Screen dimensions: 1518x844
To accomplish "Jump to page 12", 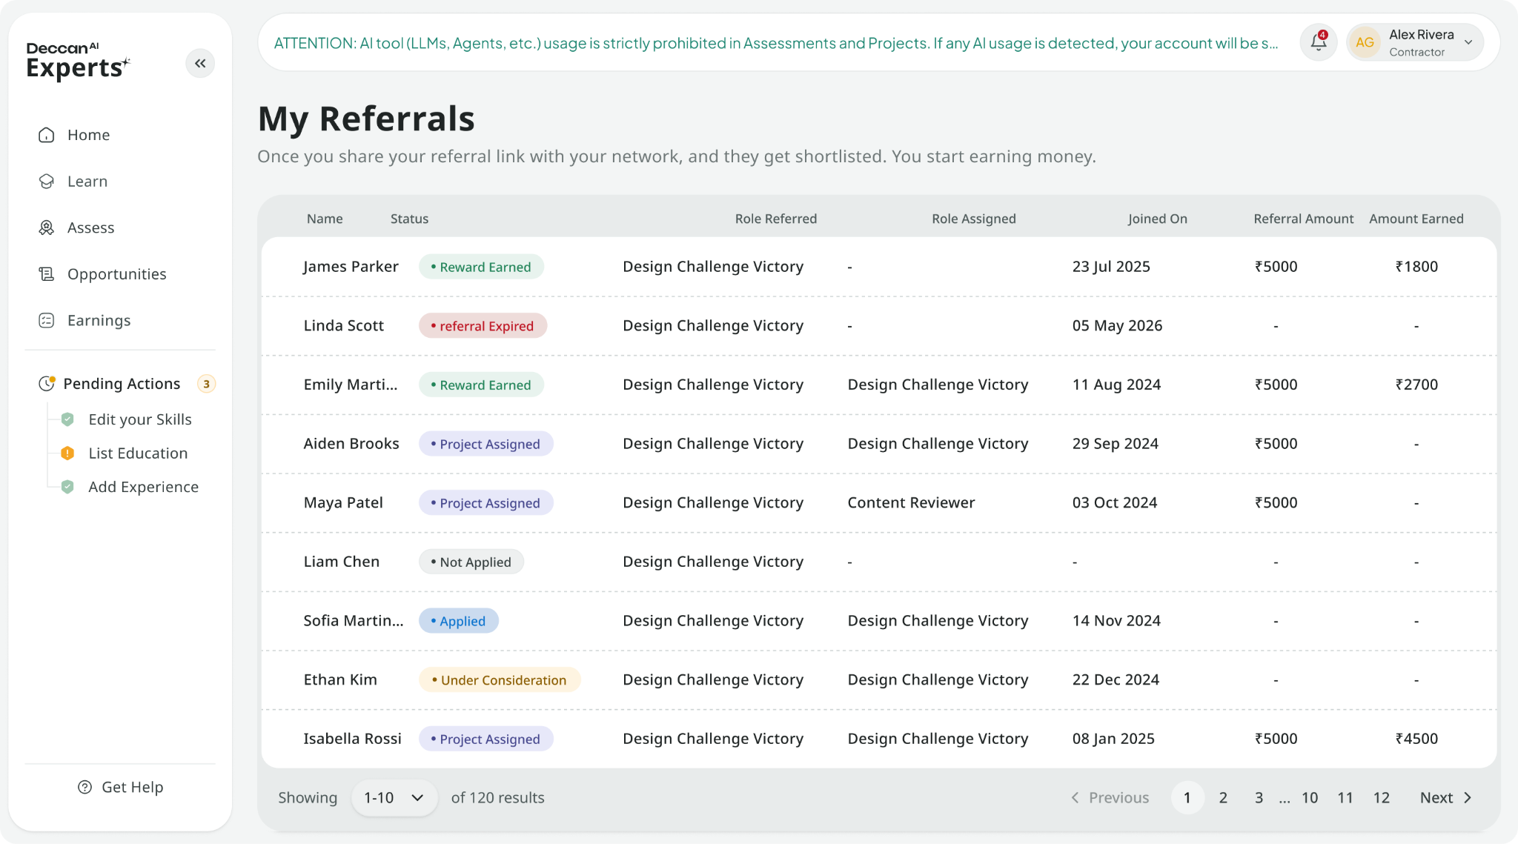I will (x=1381, y=797).
